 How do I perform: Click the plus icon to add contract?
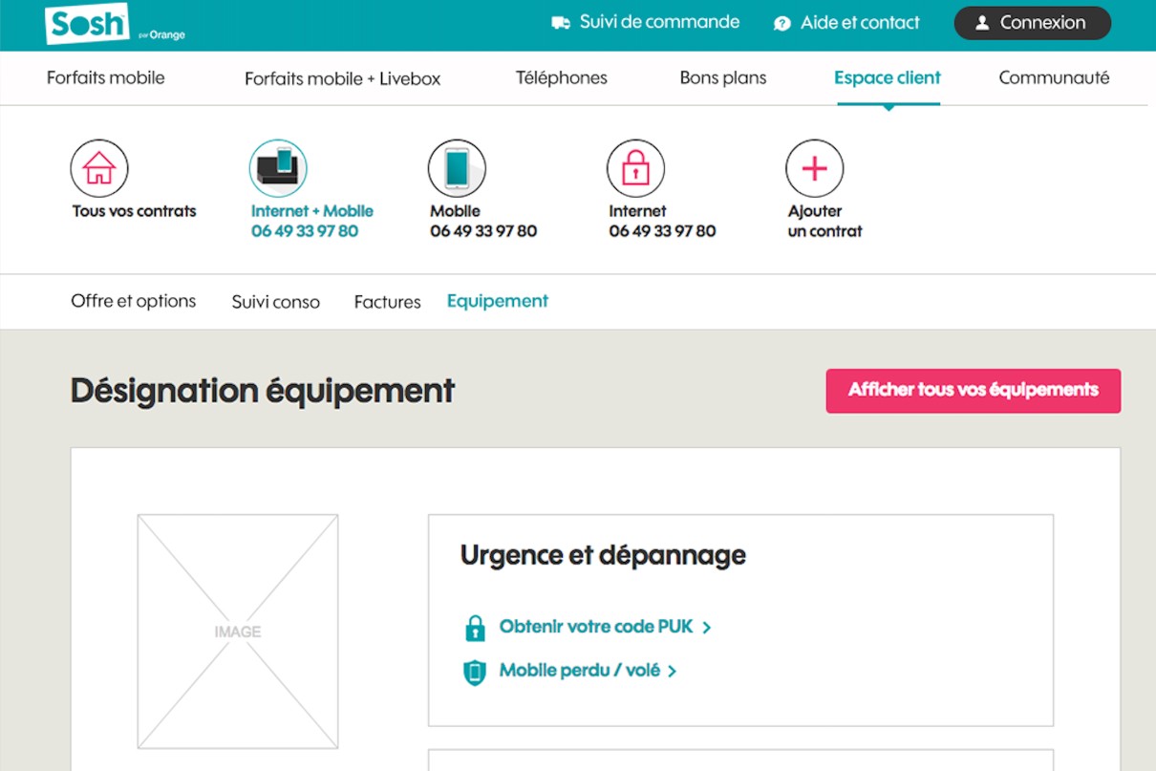(x=814, y=168)
